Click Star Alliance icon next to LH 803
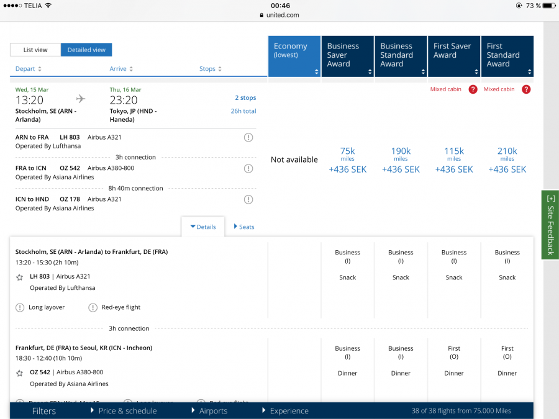This screenshot has height=419, width=559. pyautogui.click(x=20, y=277)
